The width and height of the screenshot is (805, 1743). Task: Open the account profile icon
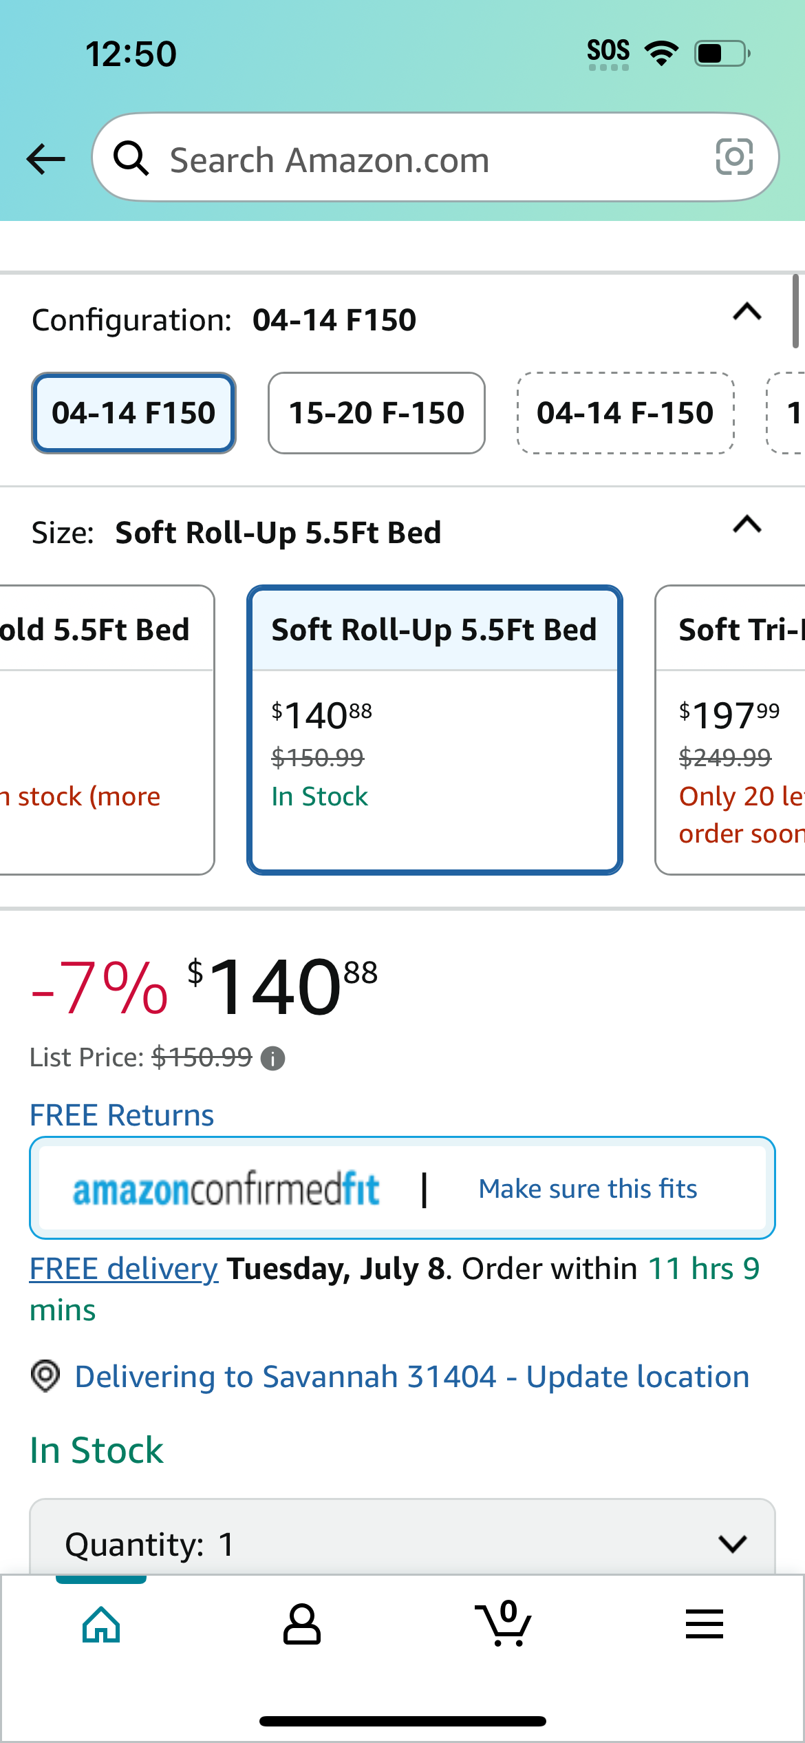pos(302,1624)
